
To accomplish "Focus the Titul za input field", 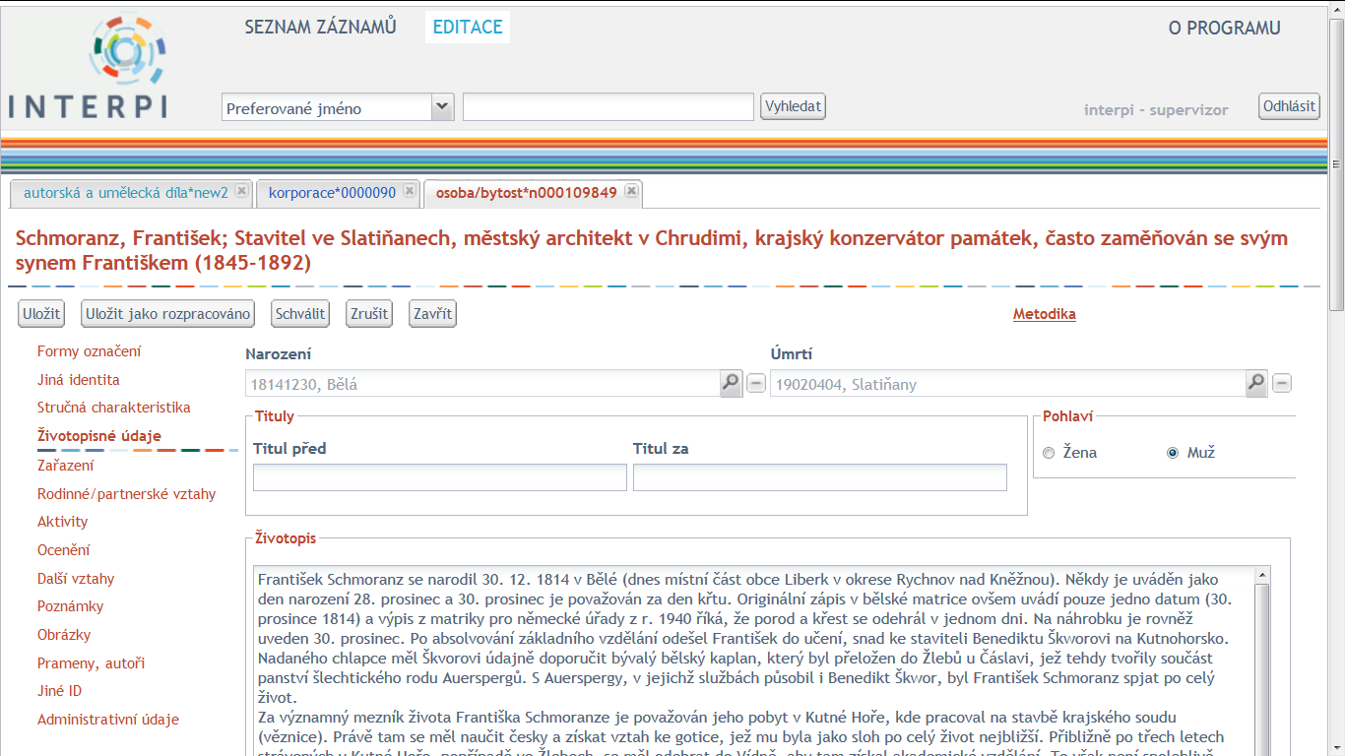I will pyautogui.click(x=820, y=477).
